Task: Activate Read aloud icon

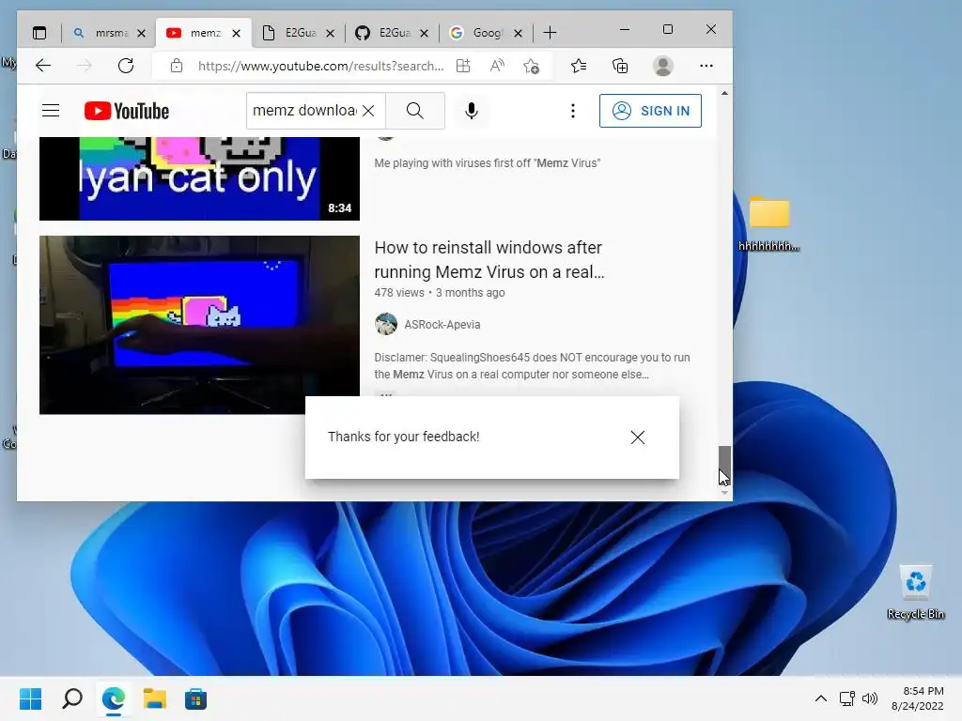Action: tap(498, 66)
